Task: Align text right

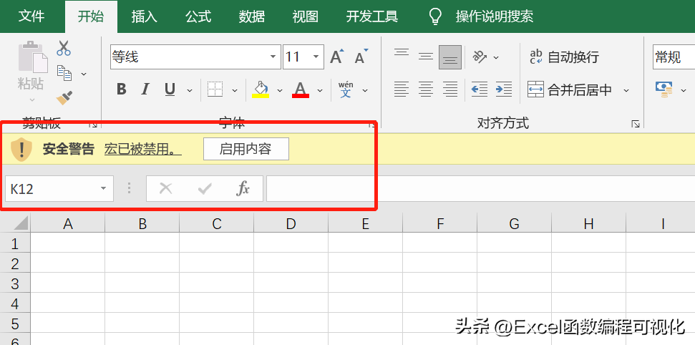Action: pyautogui.click(x=450, y=89)
